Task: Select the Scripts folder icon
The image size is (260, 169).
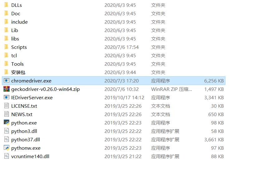Action: [x=6, y=47]
